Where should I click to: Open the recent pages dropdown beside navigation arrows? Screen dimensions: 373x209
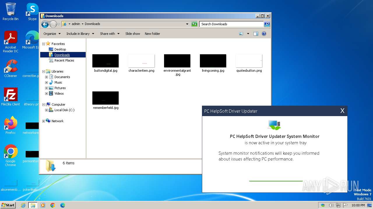[59, 24]
